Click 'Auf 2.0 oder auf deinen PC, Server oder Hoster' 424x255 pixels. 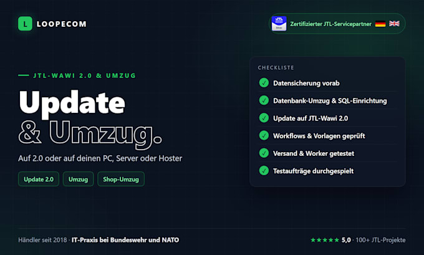[100, 158]
